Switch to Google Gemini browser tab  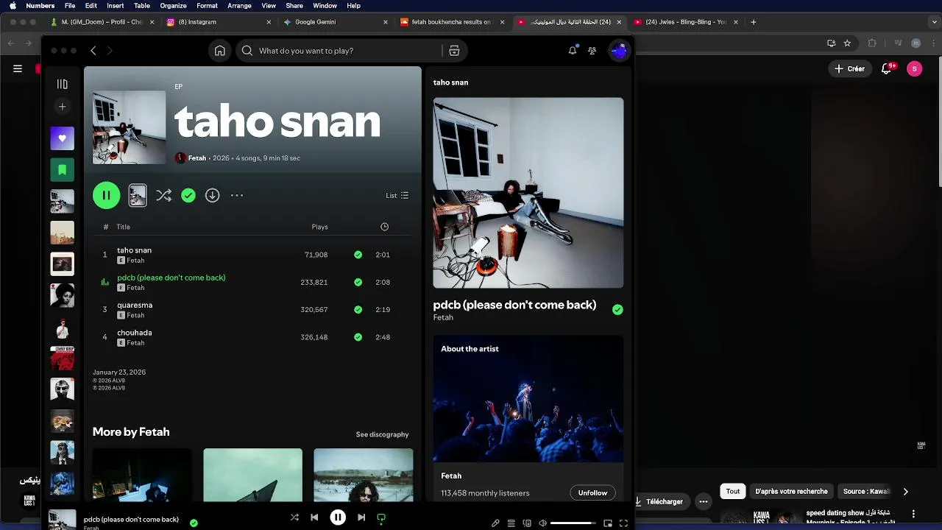[x=336, y=22]
